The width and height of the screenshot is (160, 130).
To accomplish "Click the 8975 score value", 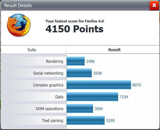I will click(136, 85).
